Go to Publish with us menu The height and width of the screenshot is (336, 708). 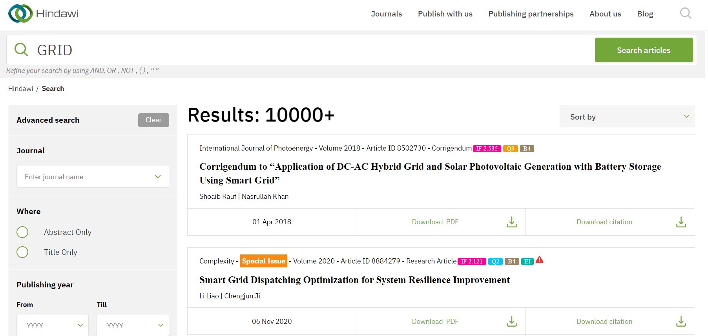(x=445, y=14)
